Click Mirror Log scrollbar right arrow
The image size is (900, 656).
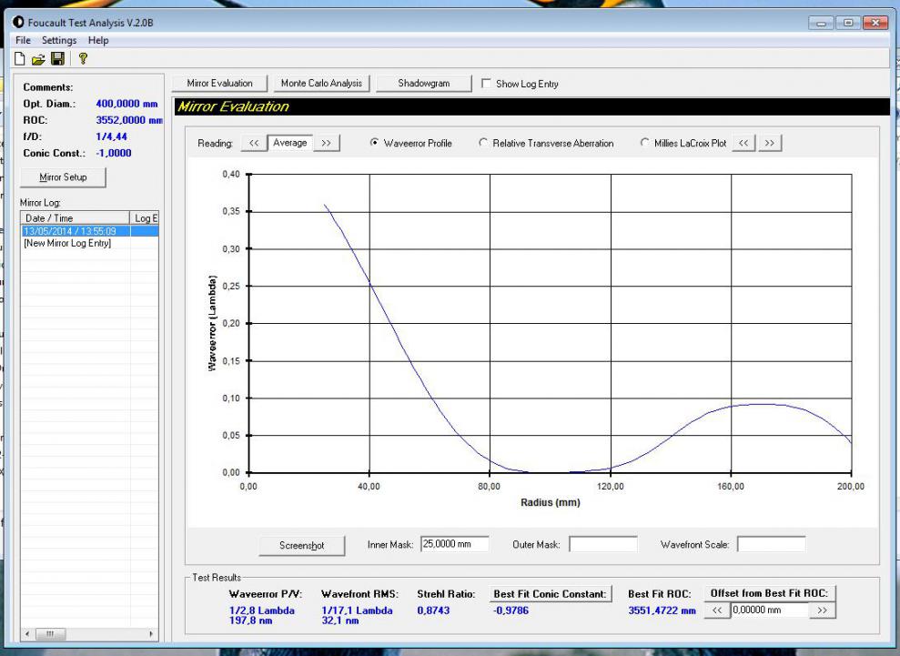pos(151,633)
